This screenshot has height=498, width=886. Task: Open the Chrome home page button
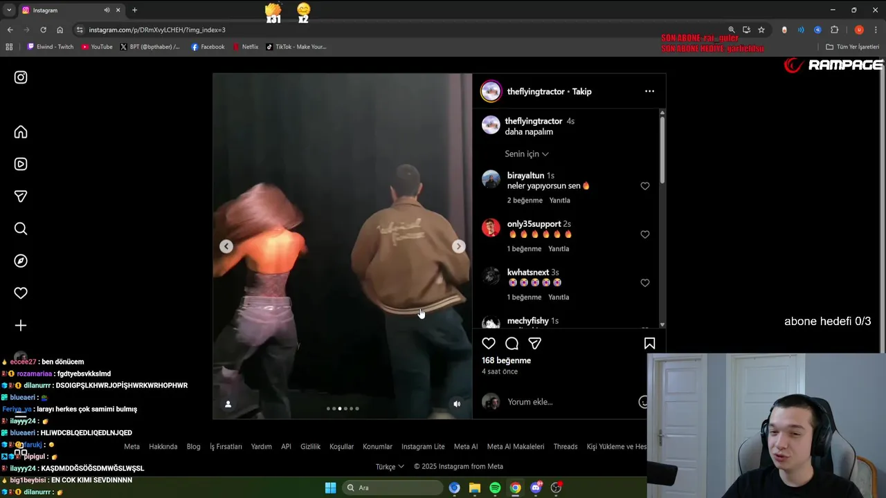pyautogui.click(x=60, y=30)
